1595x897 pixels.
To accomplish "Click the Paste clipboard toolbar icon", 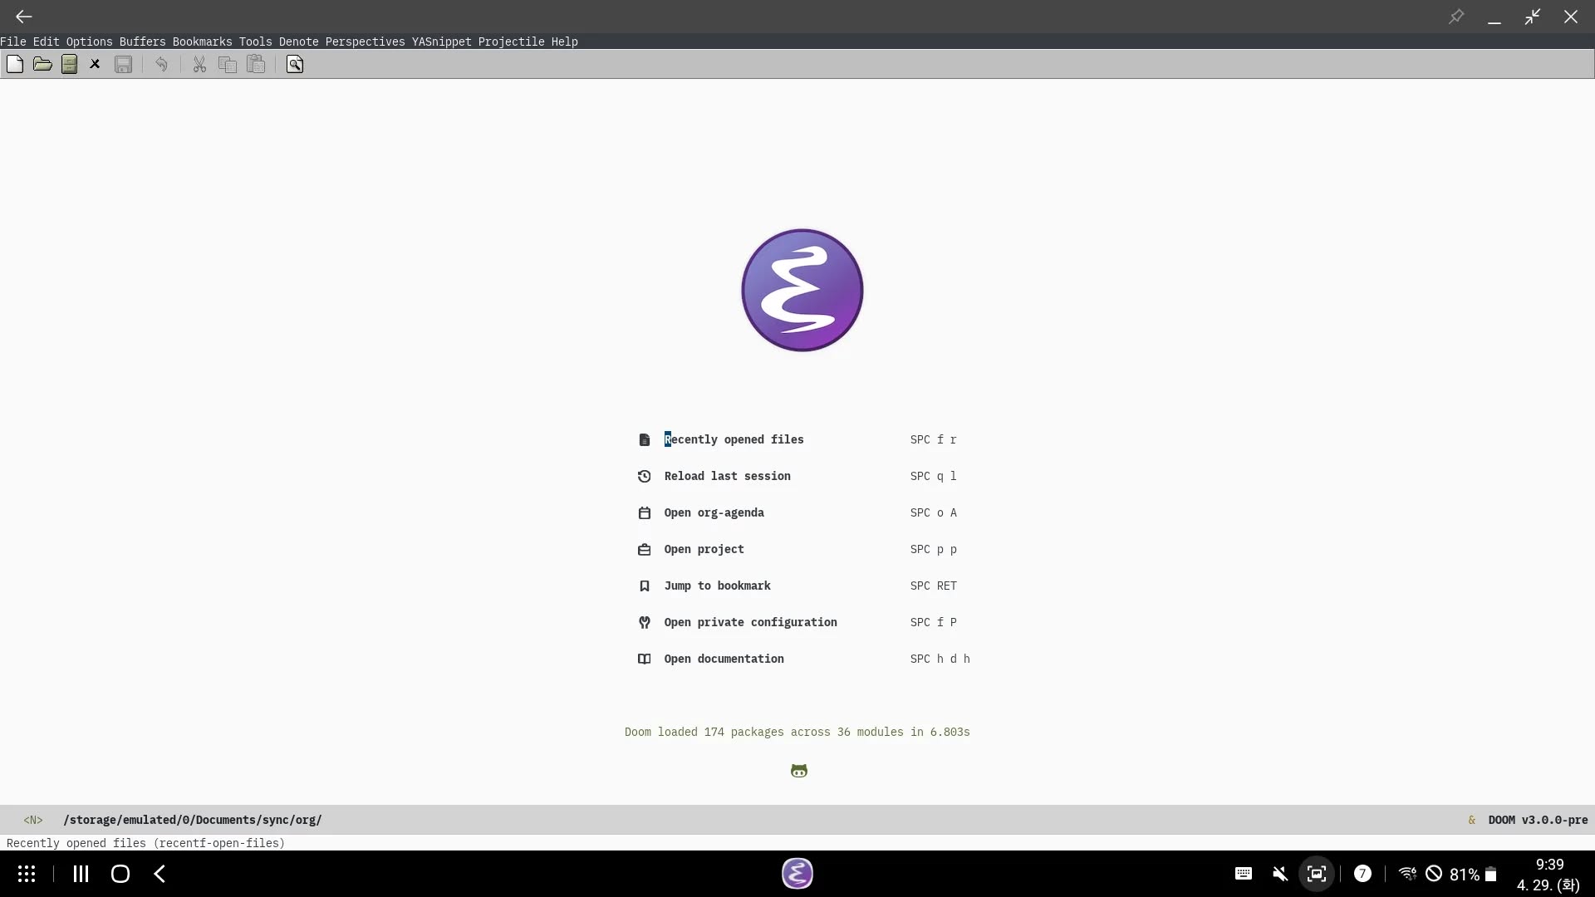I will pyautogui.click(x=256, y=64).
